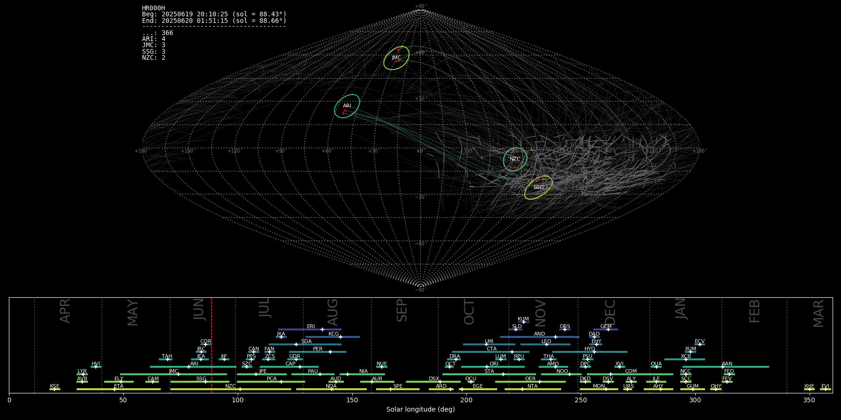Click the 'SSG: 3' legend entry
The height and width of the screenshot is (420, 841).
pos(154,51)
